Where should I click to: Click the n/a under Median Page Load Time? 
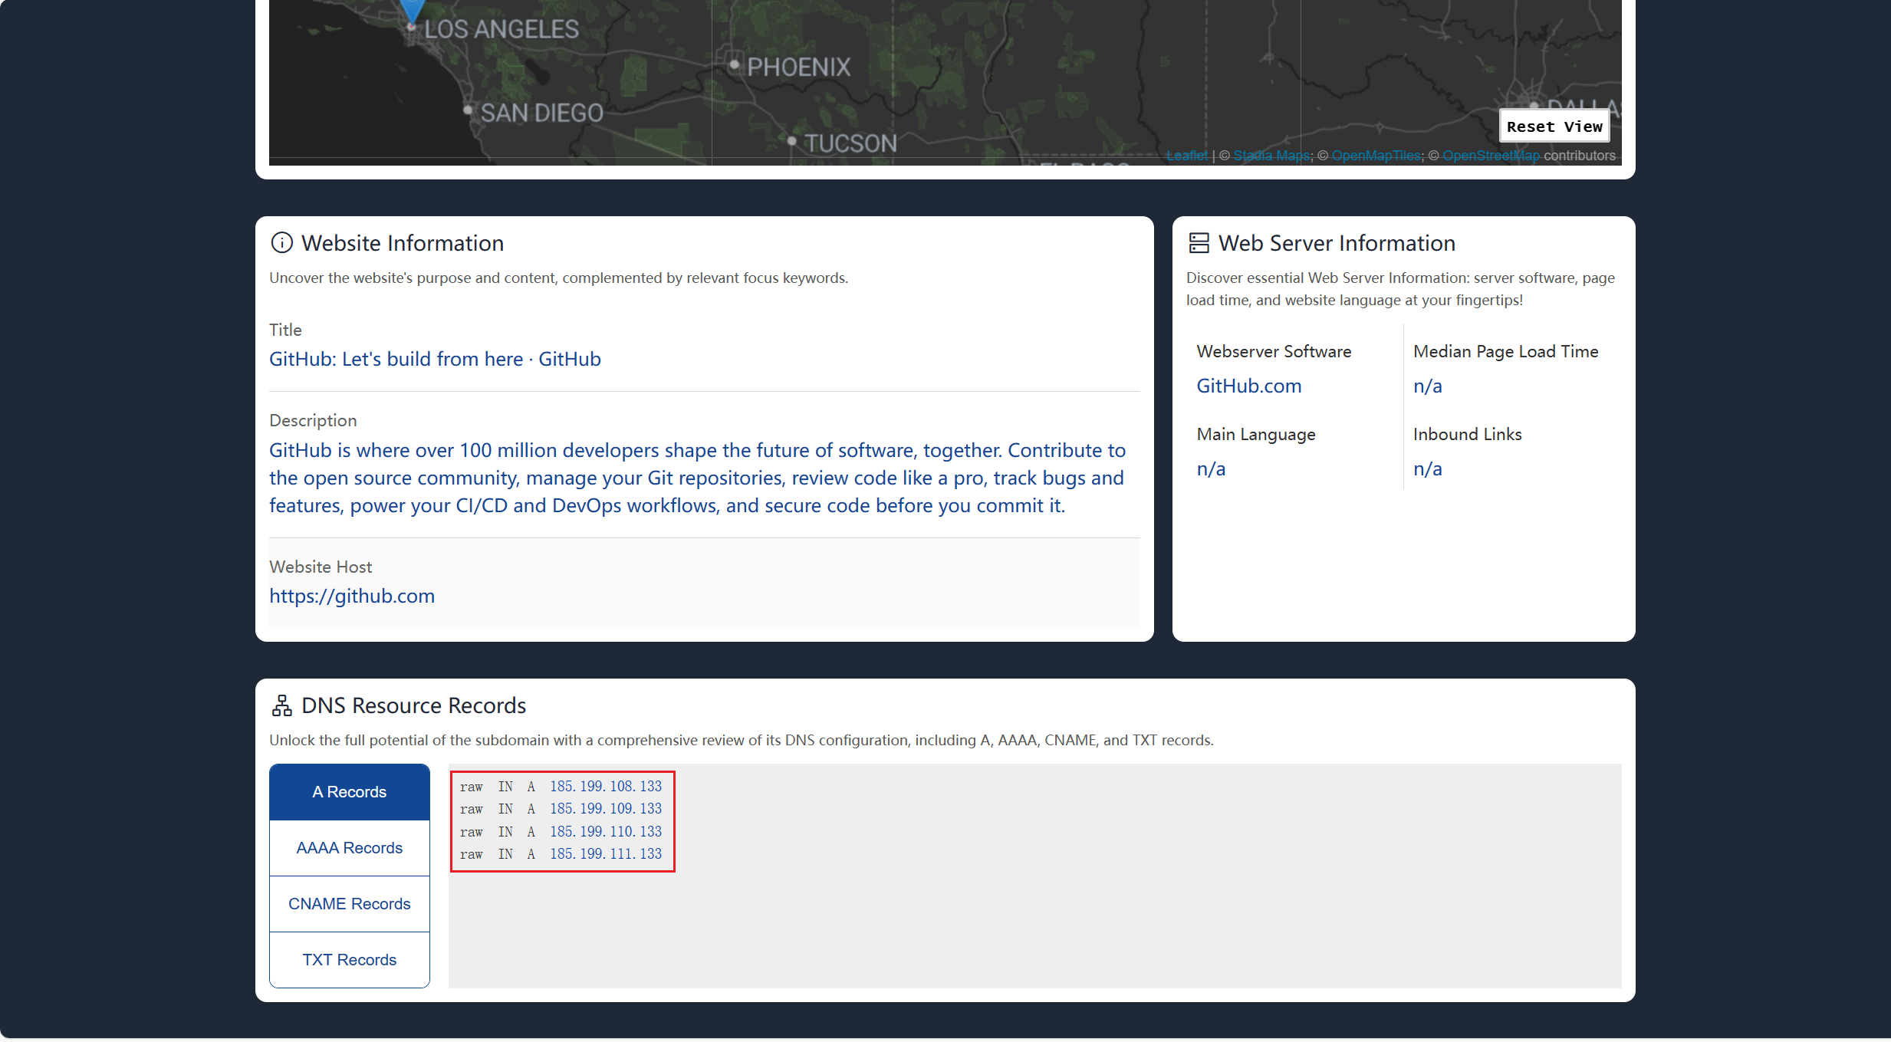pyautogui.click(x=1427, y=386)
